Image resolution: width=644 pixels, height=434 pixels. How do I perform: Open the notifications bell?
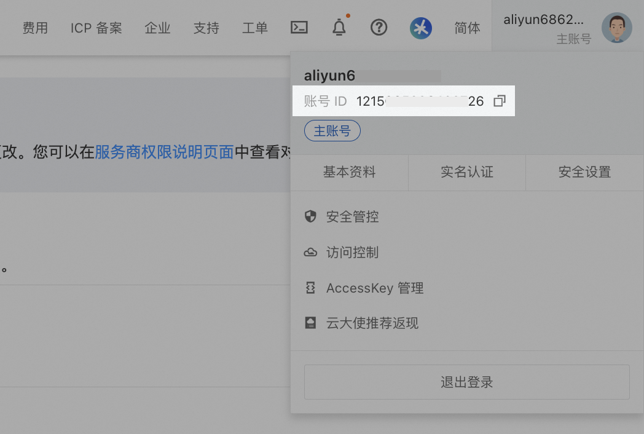coord(339,28)
